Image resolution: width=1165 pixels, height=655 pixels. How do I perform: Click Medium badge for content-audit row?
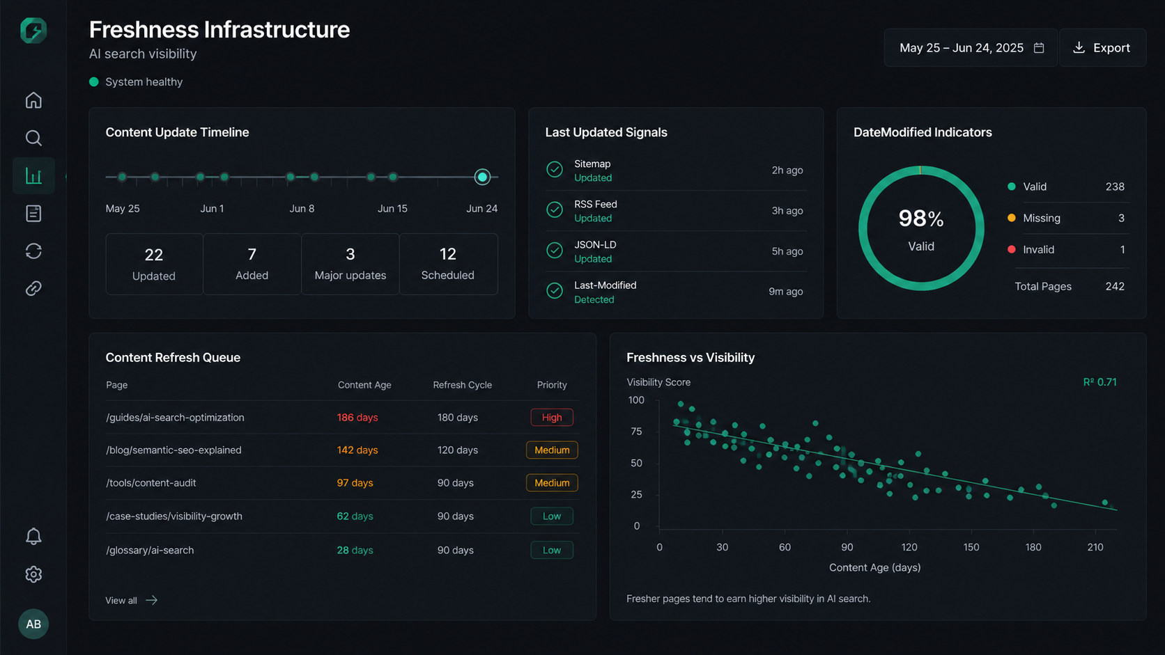tap(552, 482)
